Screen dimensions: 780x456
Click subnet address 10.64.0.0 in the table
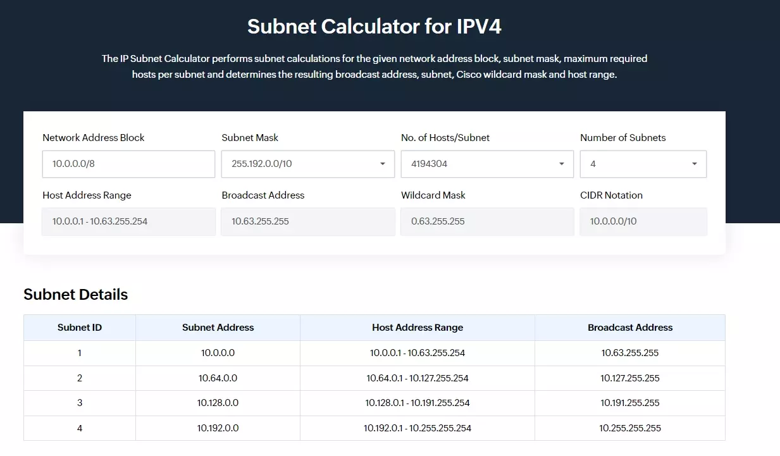coord(218,378)
